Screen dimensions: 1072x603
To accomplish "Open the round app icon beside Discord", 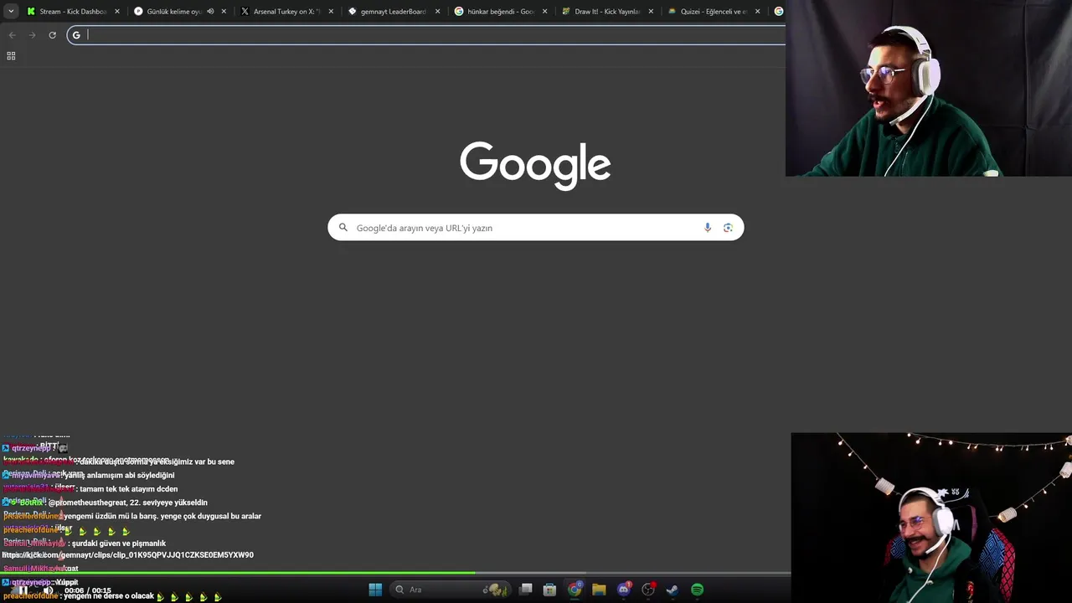I will (648, 590).
